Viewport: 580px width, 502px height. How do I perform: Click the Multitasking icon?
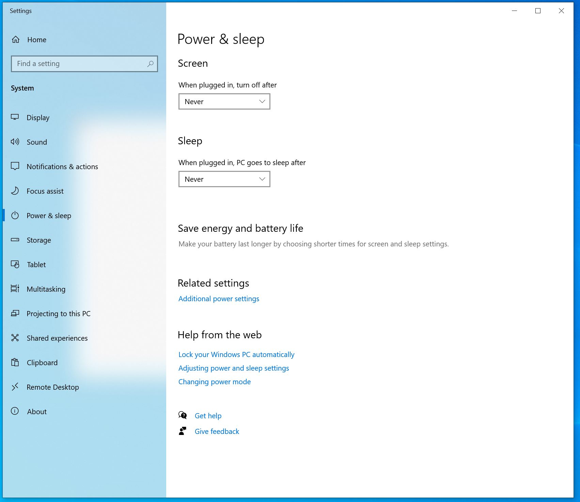pyautogui.click(x=15, y=289)
